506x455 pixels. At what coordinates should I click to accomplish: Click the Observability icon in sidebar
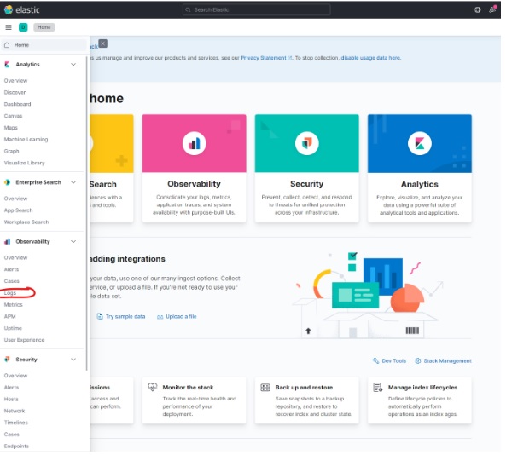[x=7, y=242]
